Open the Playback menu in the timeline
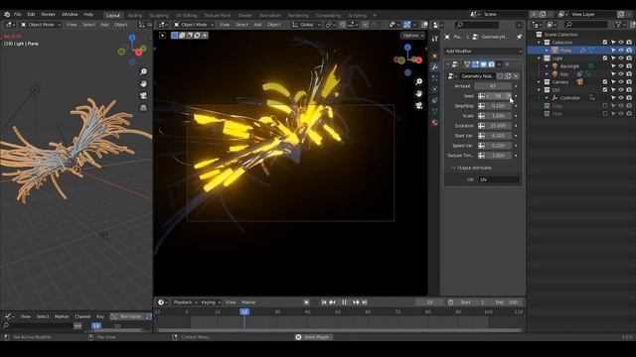This screenshot has height=357, width=636. tap(185, 302)
